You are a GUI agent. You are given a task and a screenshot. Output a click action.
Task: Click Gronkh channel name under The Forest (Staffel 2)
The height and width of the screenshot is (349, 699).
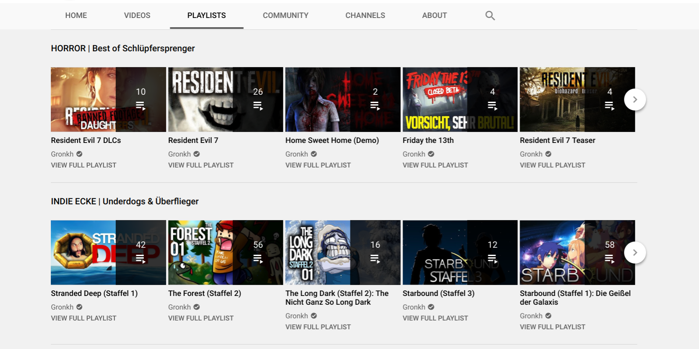(x=179, y=307)
